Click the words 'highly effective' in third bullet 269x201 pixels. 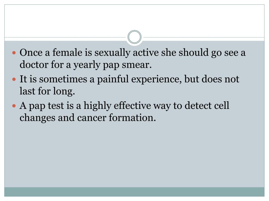click(117, 106)
